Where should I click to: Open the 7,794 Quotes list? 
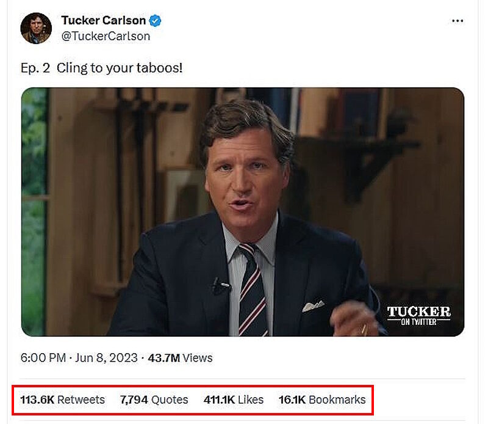(154, 400)
